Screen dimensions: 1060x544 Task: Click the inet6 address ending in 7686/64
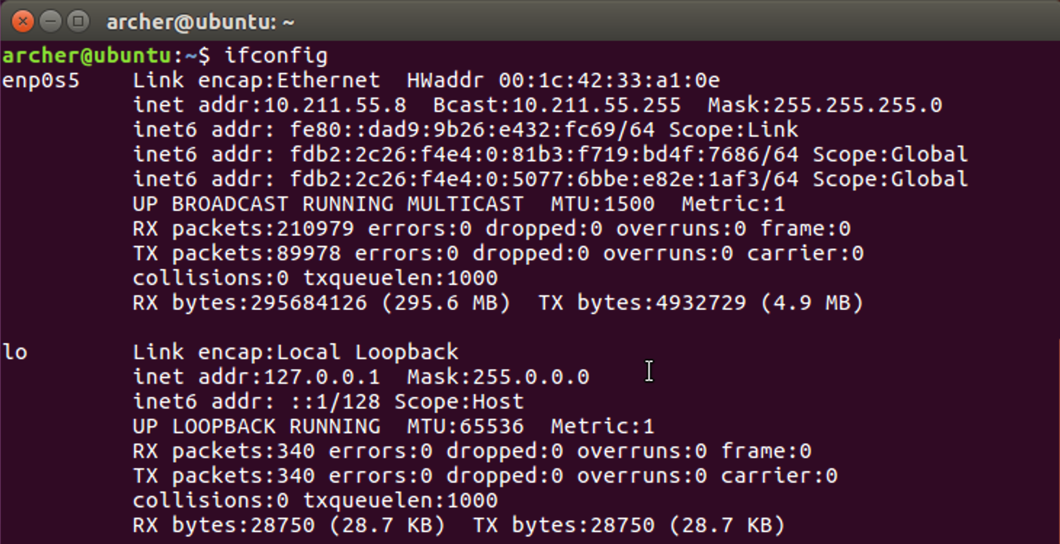coord(544,155)
